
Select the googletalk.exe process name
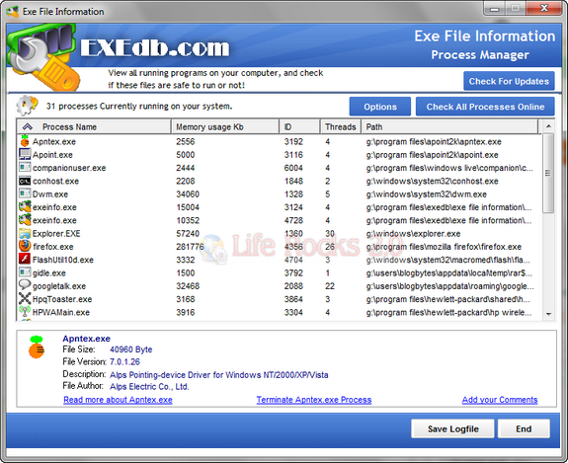[x=59, y=286]
